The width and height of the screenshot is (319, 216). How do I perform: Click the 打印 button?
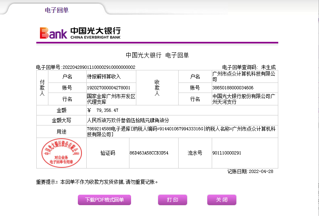[x=173, y=200]
